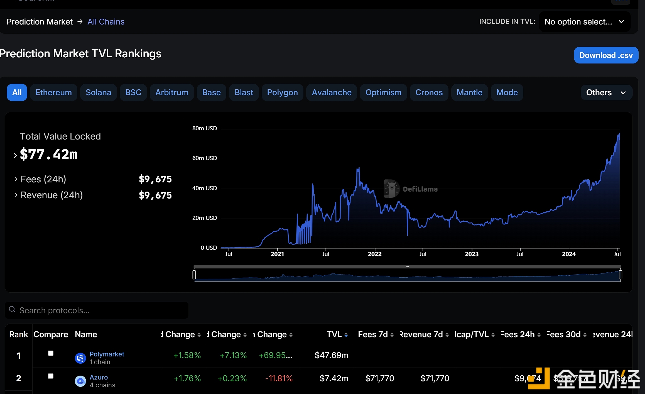This screenshot has height=394, width=645.
Task: Click the $77.42m total value
Action: click(49, 155)
